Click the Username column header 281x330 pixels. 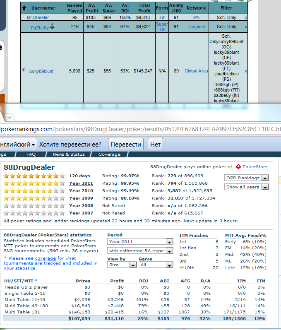[x=43, y=8]
